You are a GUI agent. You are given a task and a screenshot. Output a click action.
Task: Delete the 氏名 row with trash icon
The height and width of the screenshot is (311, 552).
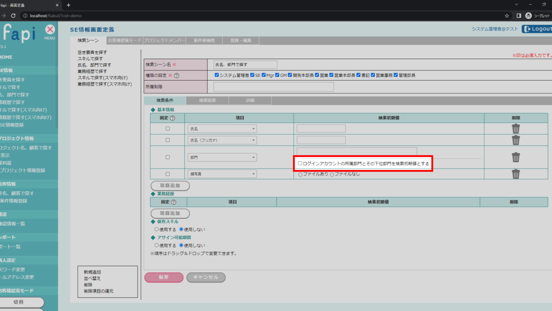pos(516,129)
